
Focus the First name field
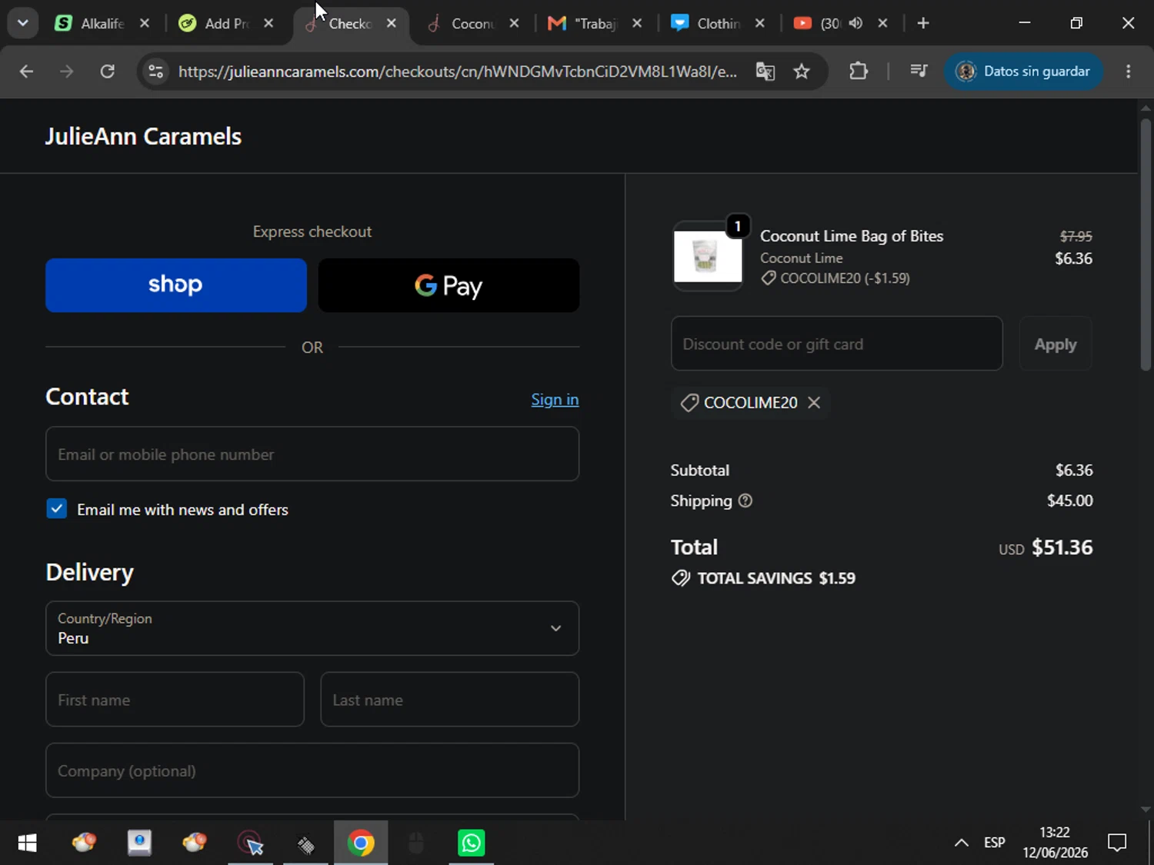(175, 700)
